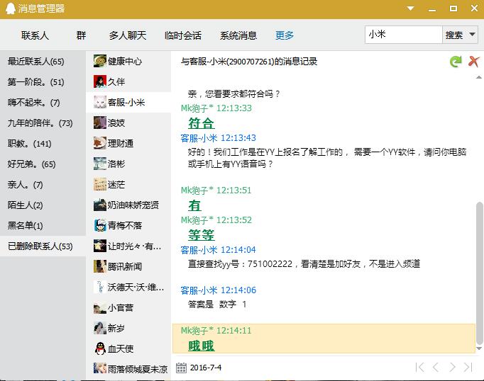The height and width of the screenshot is (381, 484).
Task: Select the 青梅不落 avatar
Action: (99, 225)
